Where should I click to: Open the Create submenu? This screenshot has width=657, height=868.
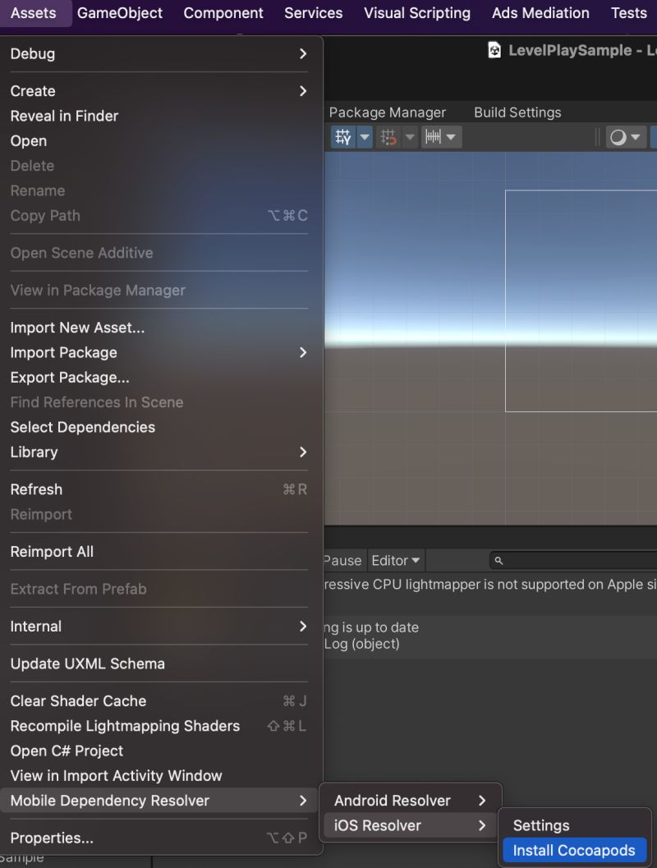click(x=32, y=90)
